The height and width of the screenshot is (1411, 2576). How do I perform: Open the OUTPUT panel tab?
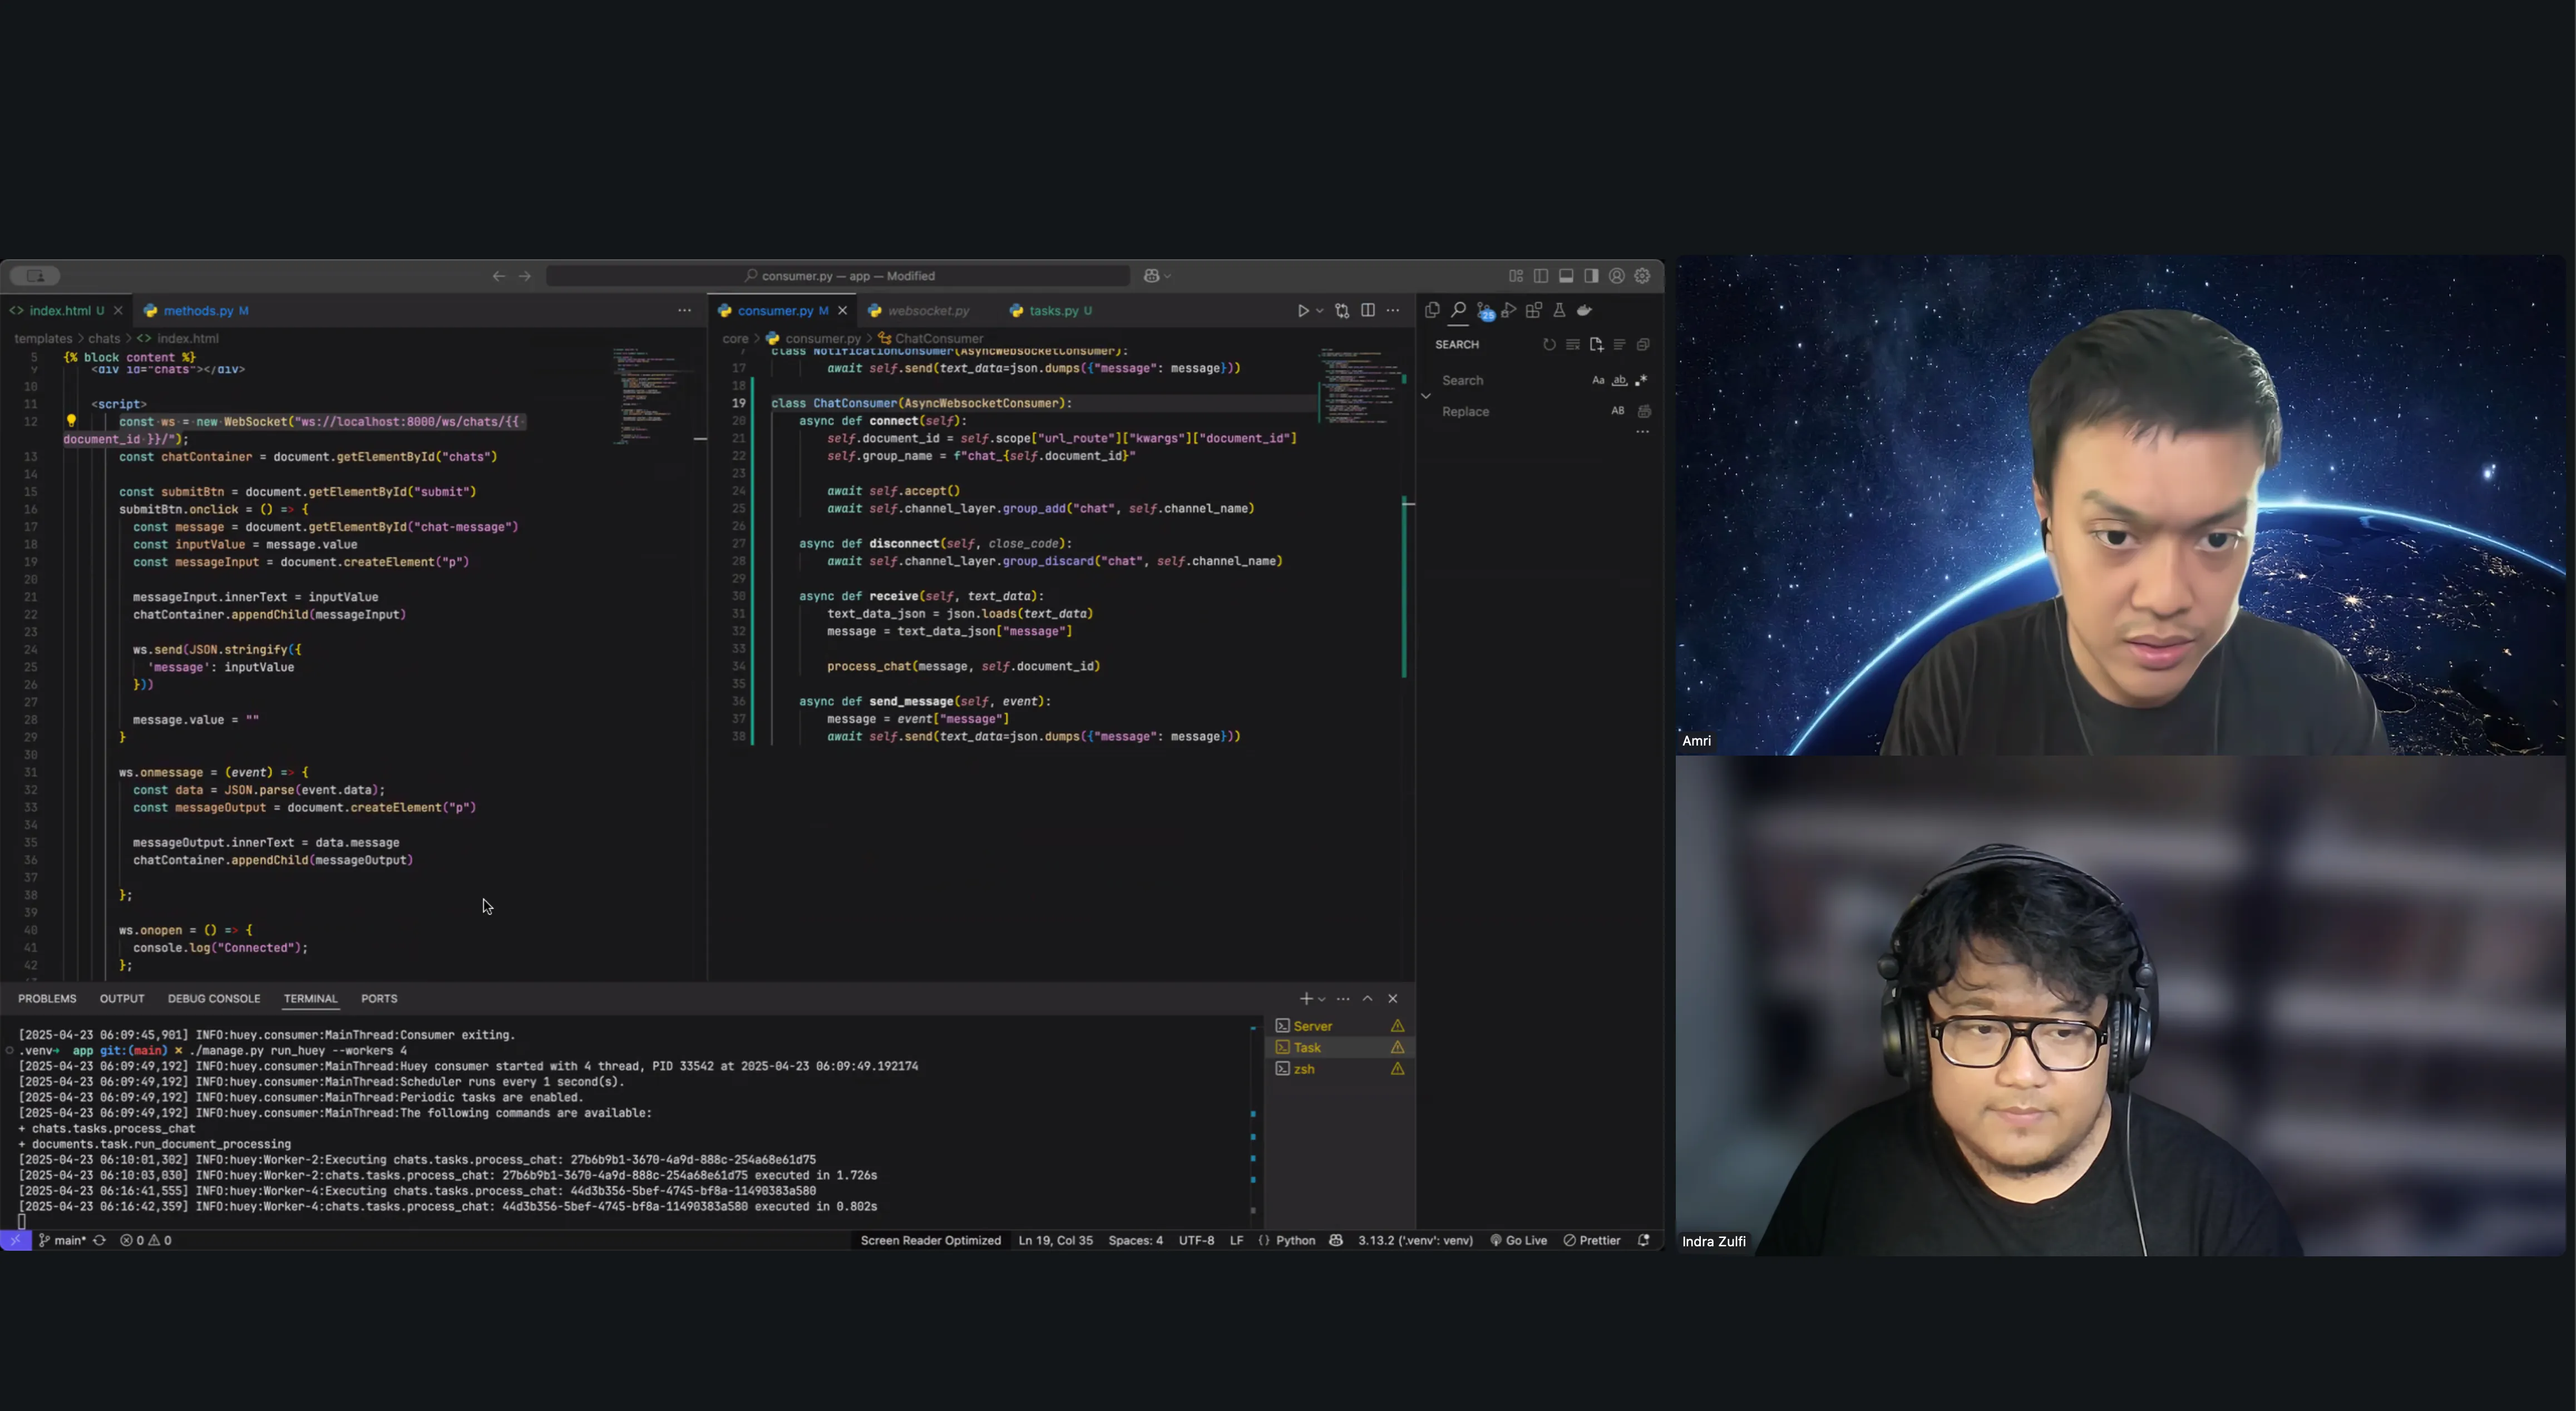pos(122,999)
